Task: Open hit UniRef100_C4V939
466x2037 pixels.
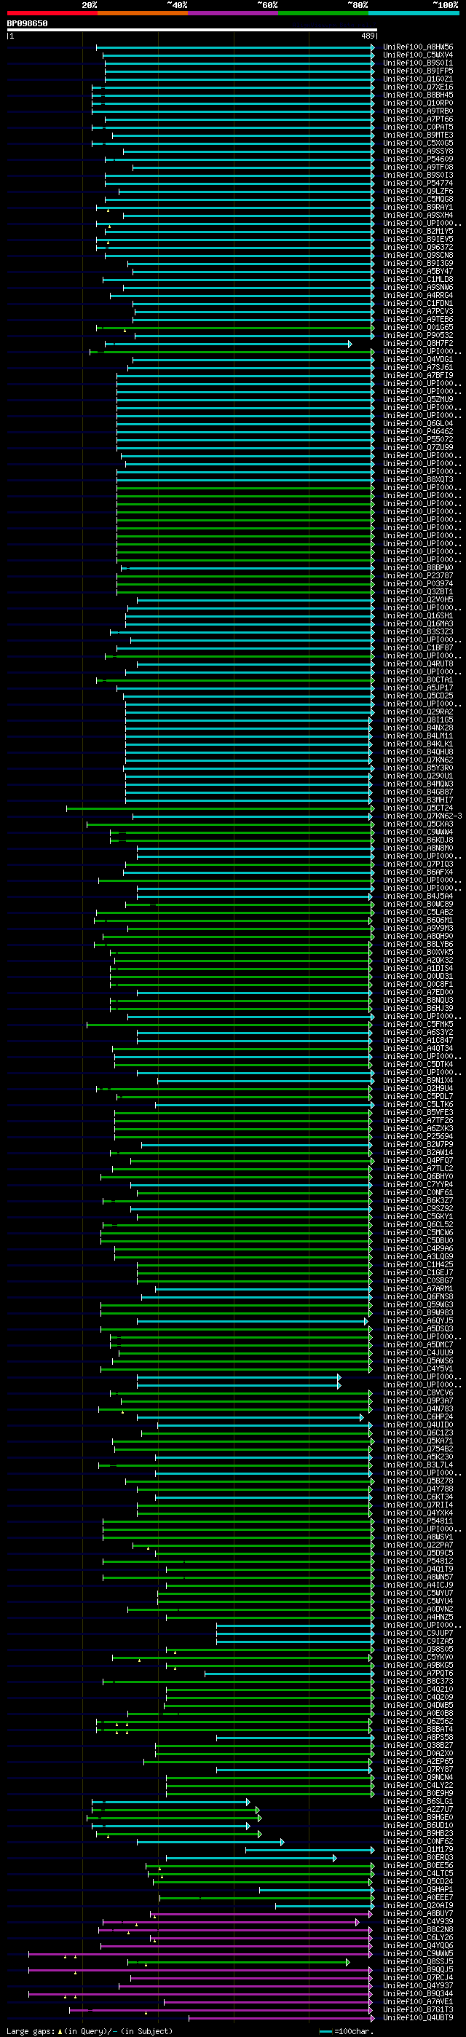Action: coord(418,1921)
